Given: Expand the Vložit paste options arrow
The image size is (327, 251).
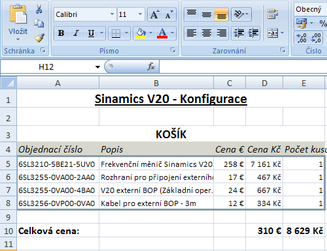Looking at the screenshot, I should 18,40.
